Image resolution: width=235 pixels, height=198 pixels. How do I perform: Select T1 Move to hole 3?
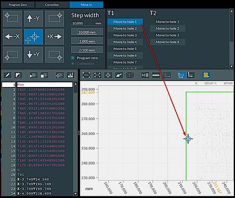125,35
